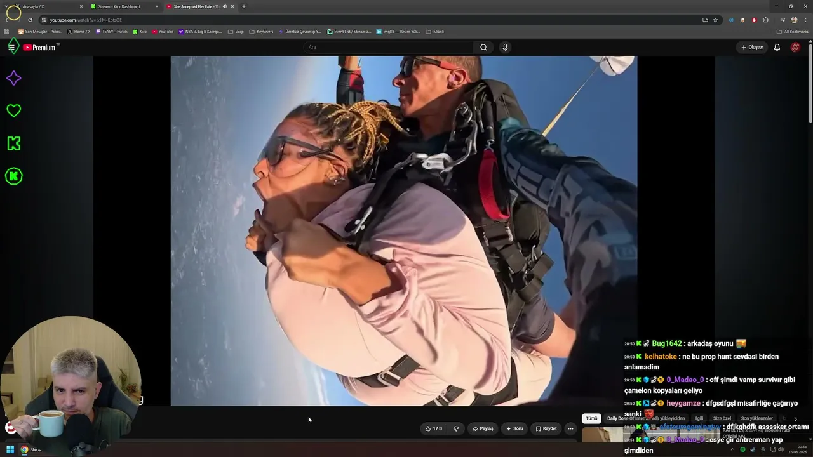The height and width of the screenshot is (457, 813).
Task: Select the Daily Dose Of Internet chip
Action: [x=646, y=418]
